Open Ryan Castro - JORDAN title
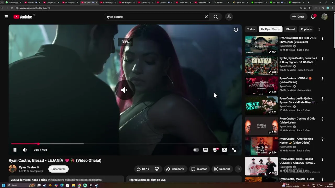The height and width of the screenshot is (188, 335). tap(295, 80)
